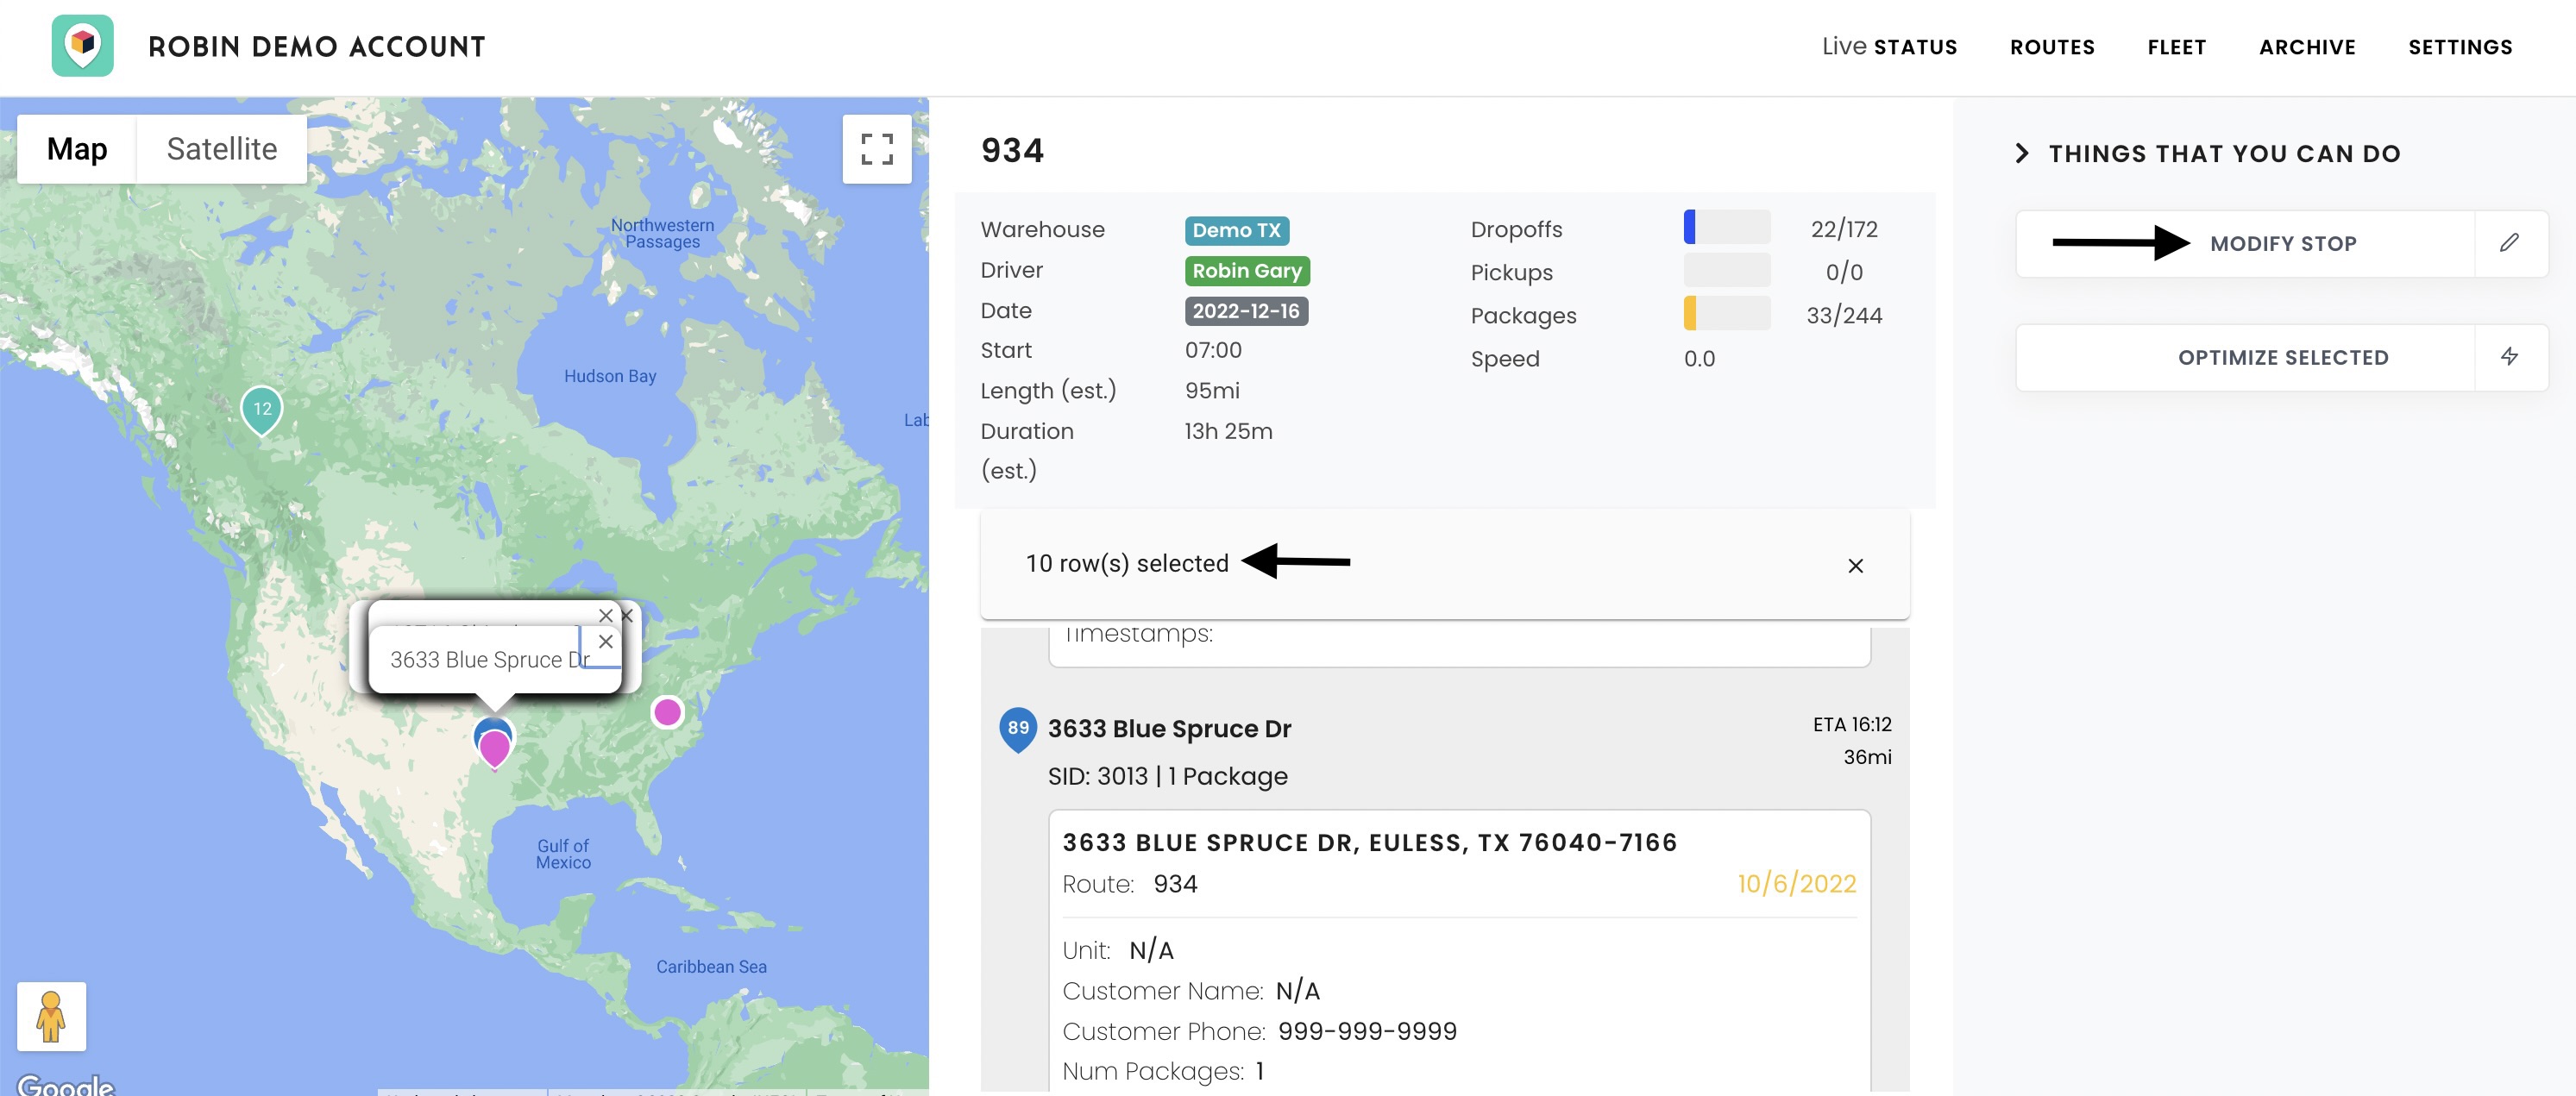
Task: Dismiss the 10 row(s) selected banner
Action: tap(1855, 566)
